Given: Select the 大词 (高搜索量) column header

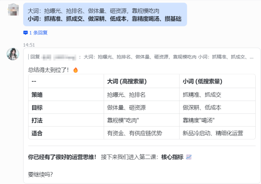Looking at the screenshot, I should (127, 81).
